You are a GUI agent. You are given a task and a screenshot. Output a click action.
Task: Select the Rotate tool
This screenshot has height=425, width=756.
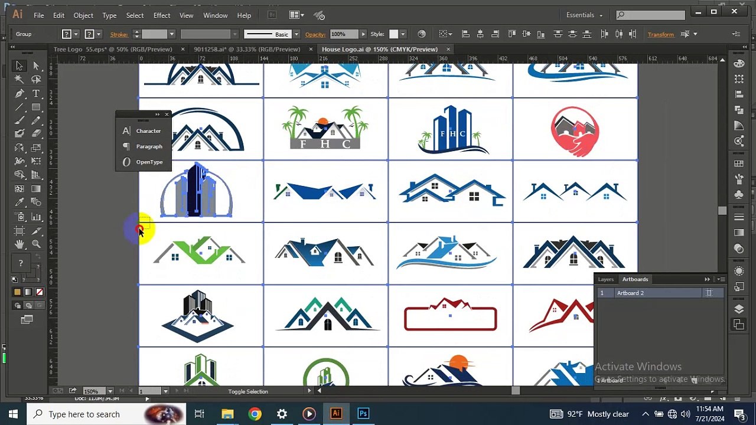19,148
